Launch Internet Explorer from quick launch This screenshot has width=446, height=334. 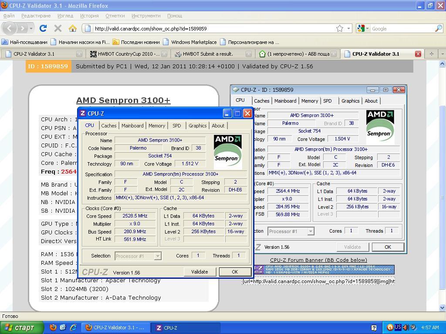pos(73,327)
